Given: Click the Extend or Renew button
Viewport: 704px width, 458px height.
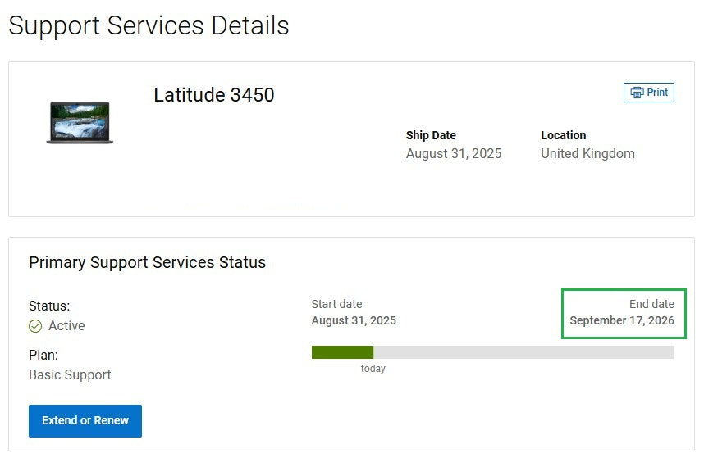Looking at the screenshot, I should point(85,420).
